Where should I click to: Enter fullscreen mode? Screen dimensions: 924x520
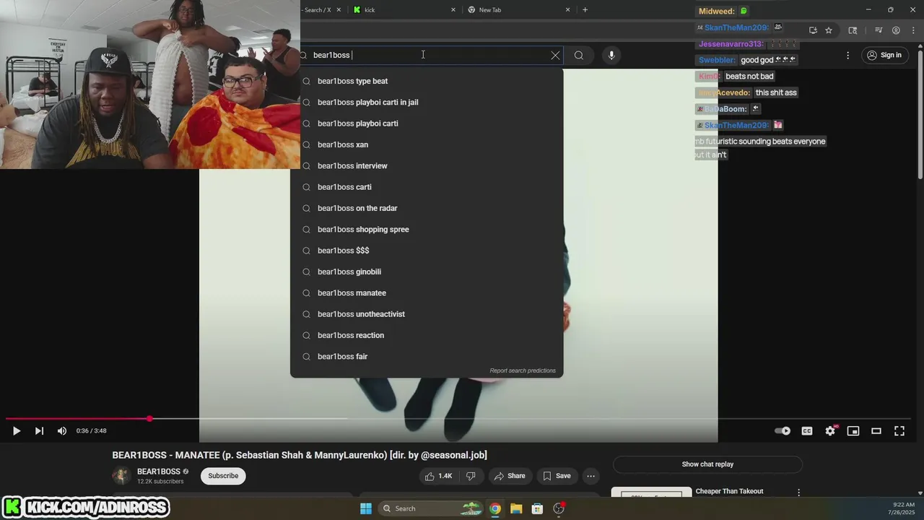coord(899,431)
